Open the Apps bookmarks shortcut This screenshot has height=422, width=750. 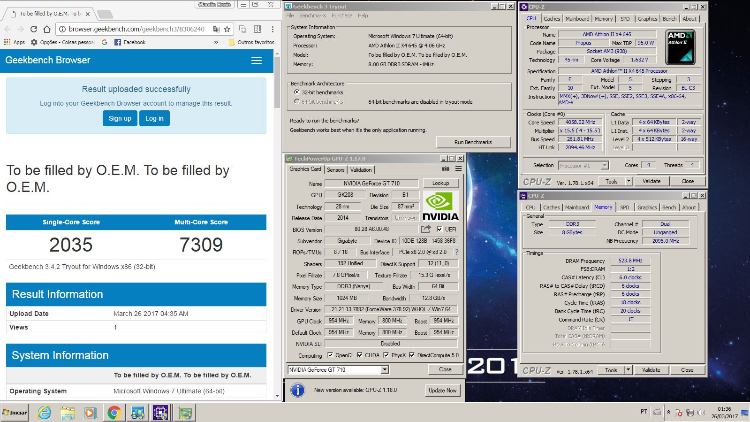pyautogui.click(x=15, y=42)
